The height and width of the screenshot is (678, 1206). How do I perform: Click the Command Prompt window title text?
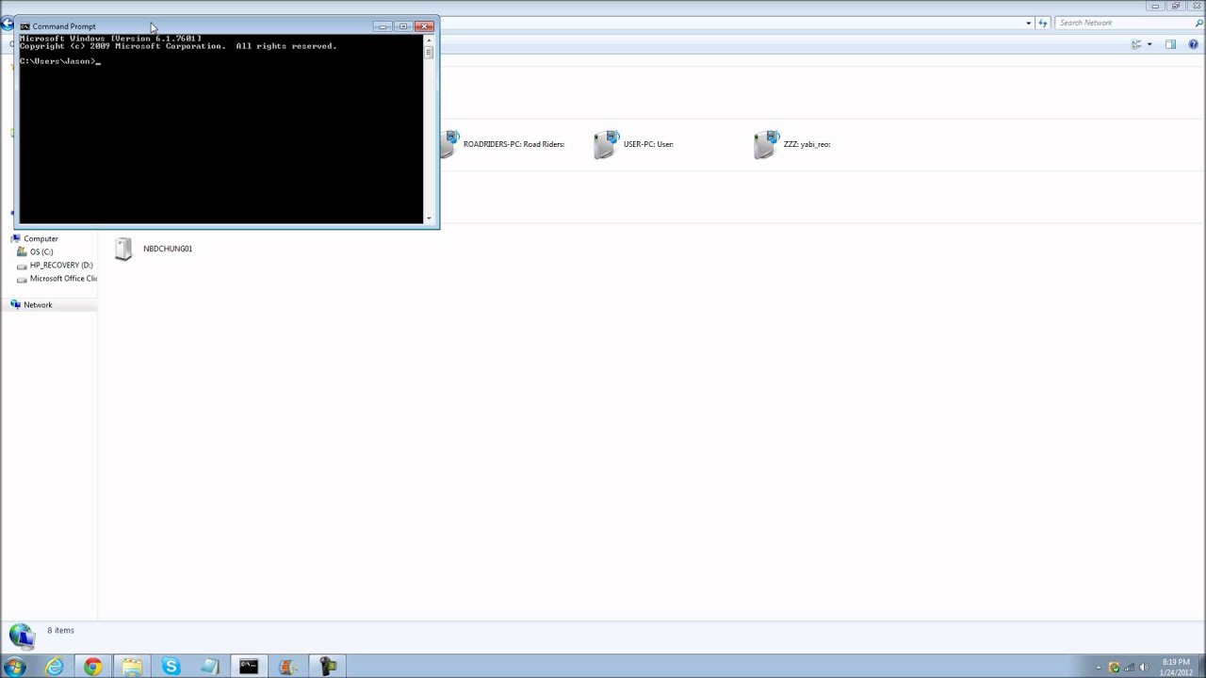tap(64, 26)
